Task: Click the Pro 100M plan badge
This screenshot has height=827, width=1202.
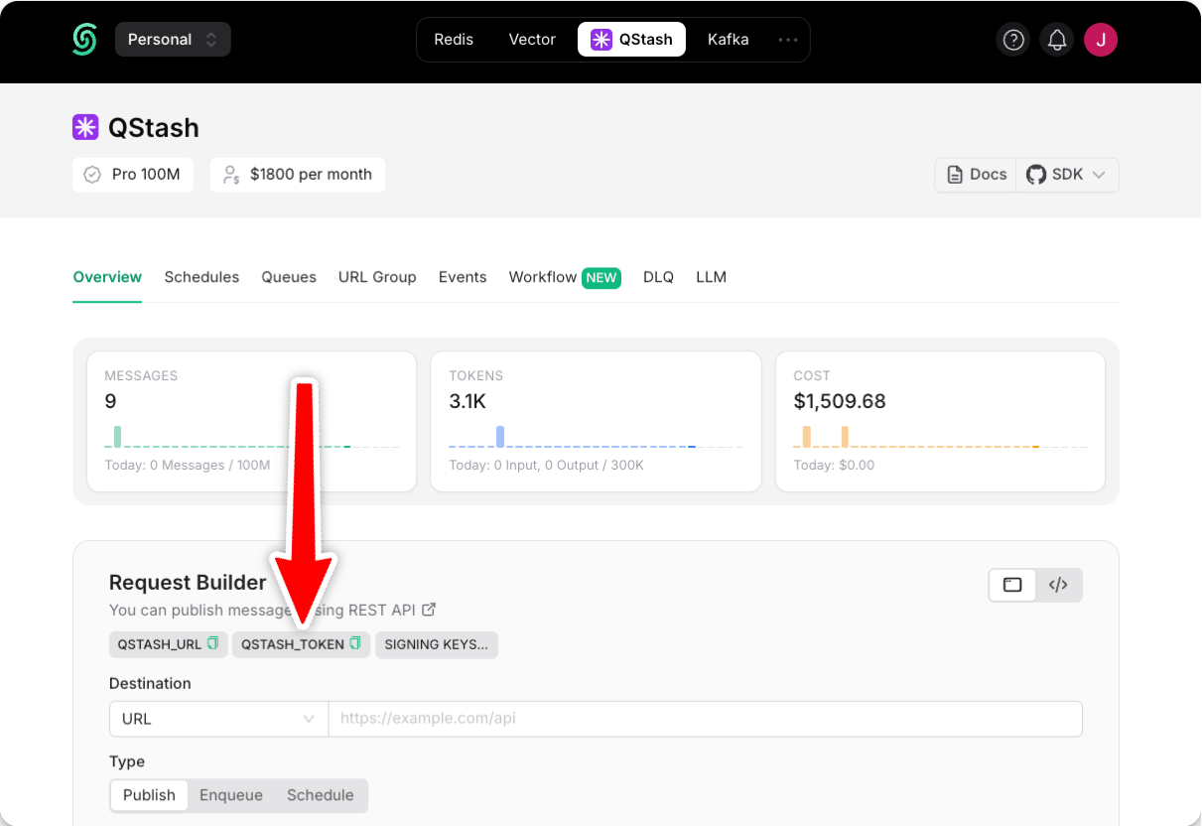Action: point(133,175)
